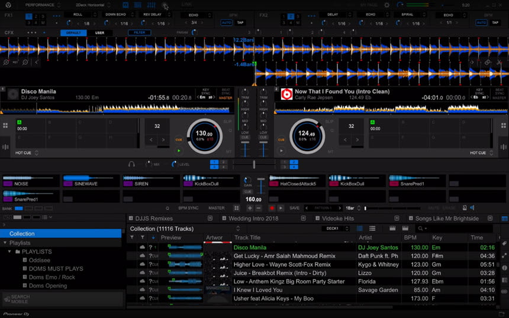Image resolution: width=509 pixels, height=318 pixels.
Task: Tap the FX1 TAP button
Action: (x=240, y=23)
